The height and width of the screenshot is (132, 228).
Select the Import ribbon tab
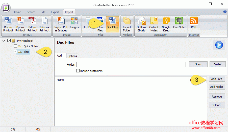click(x=69, y=12)
